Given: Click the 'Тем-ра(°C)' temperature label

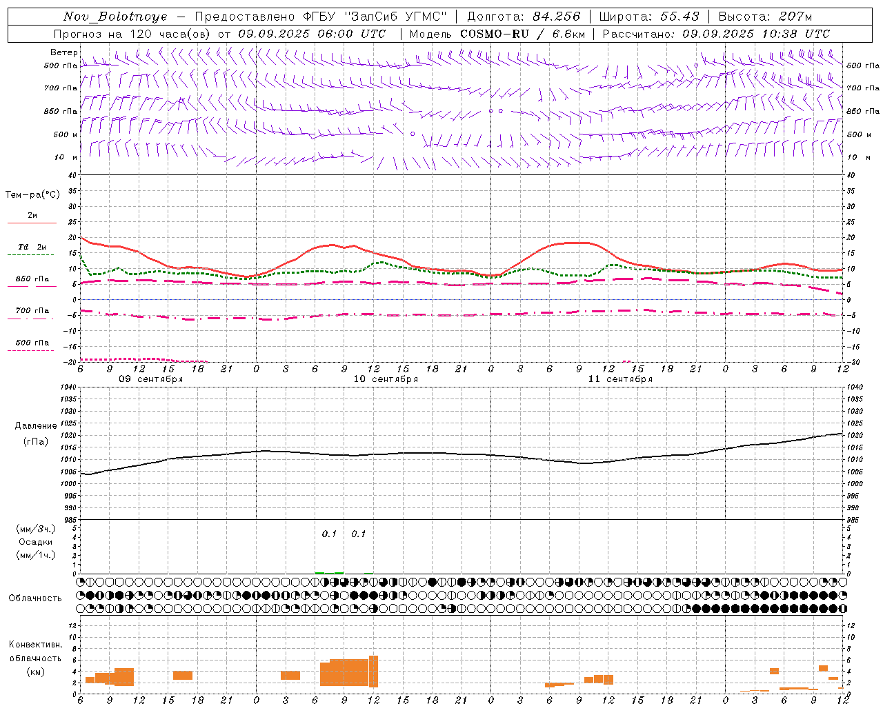Looking at the screenshot, I should 32,195.
